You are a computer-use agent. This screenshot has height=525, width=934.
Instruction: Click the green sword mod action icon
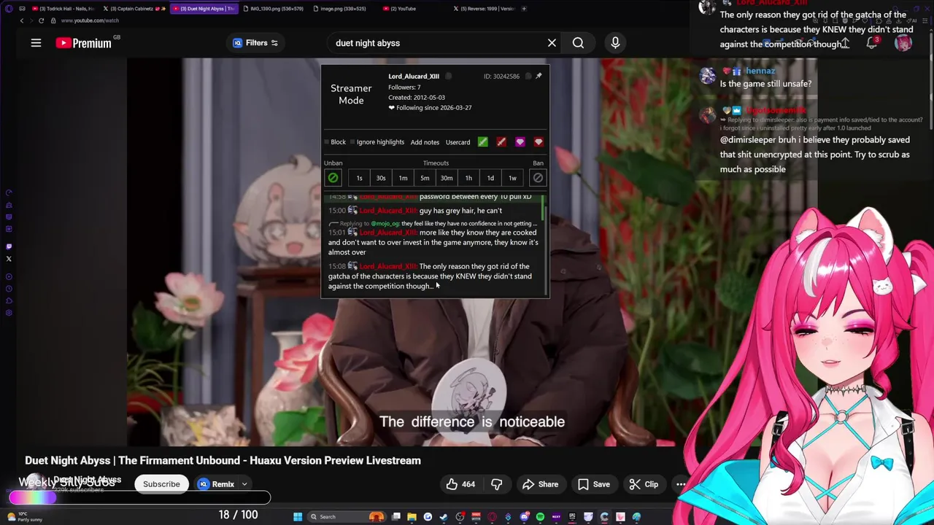482,142
